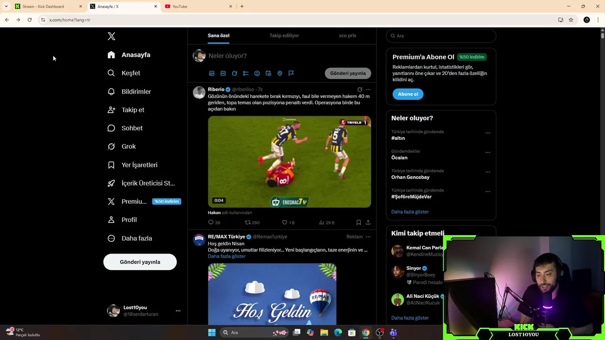Click flag icon in composer toolbar
The height and width of the screenshot is (340, 605).
pos(291,73)
